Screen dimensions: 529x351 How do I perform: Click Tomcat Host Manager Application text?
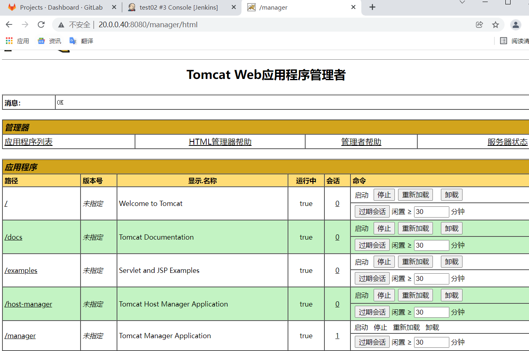[173, 304]
